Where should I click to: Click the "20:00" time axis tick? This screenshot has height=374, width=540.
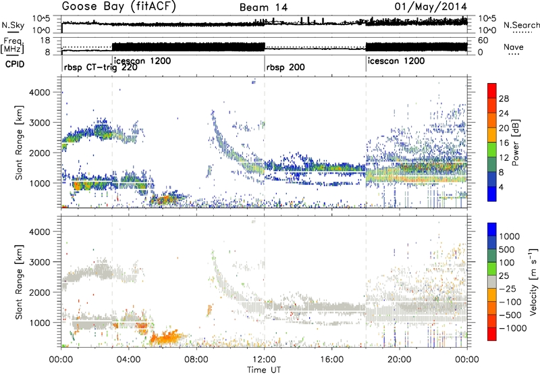(400, 360)
